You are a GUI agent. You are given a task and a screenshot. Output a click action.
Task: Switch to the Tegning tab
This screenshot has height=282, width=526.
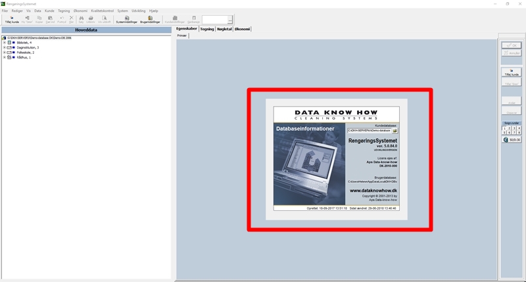point(207,29)
